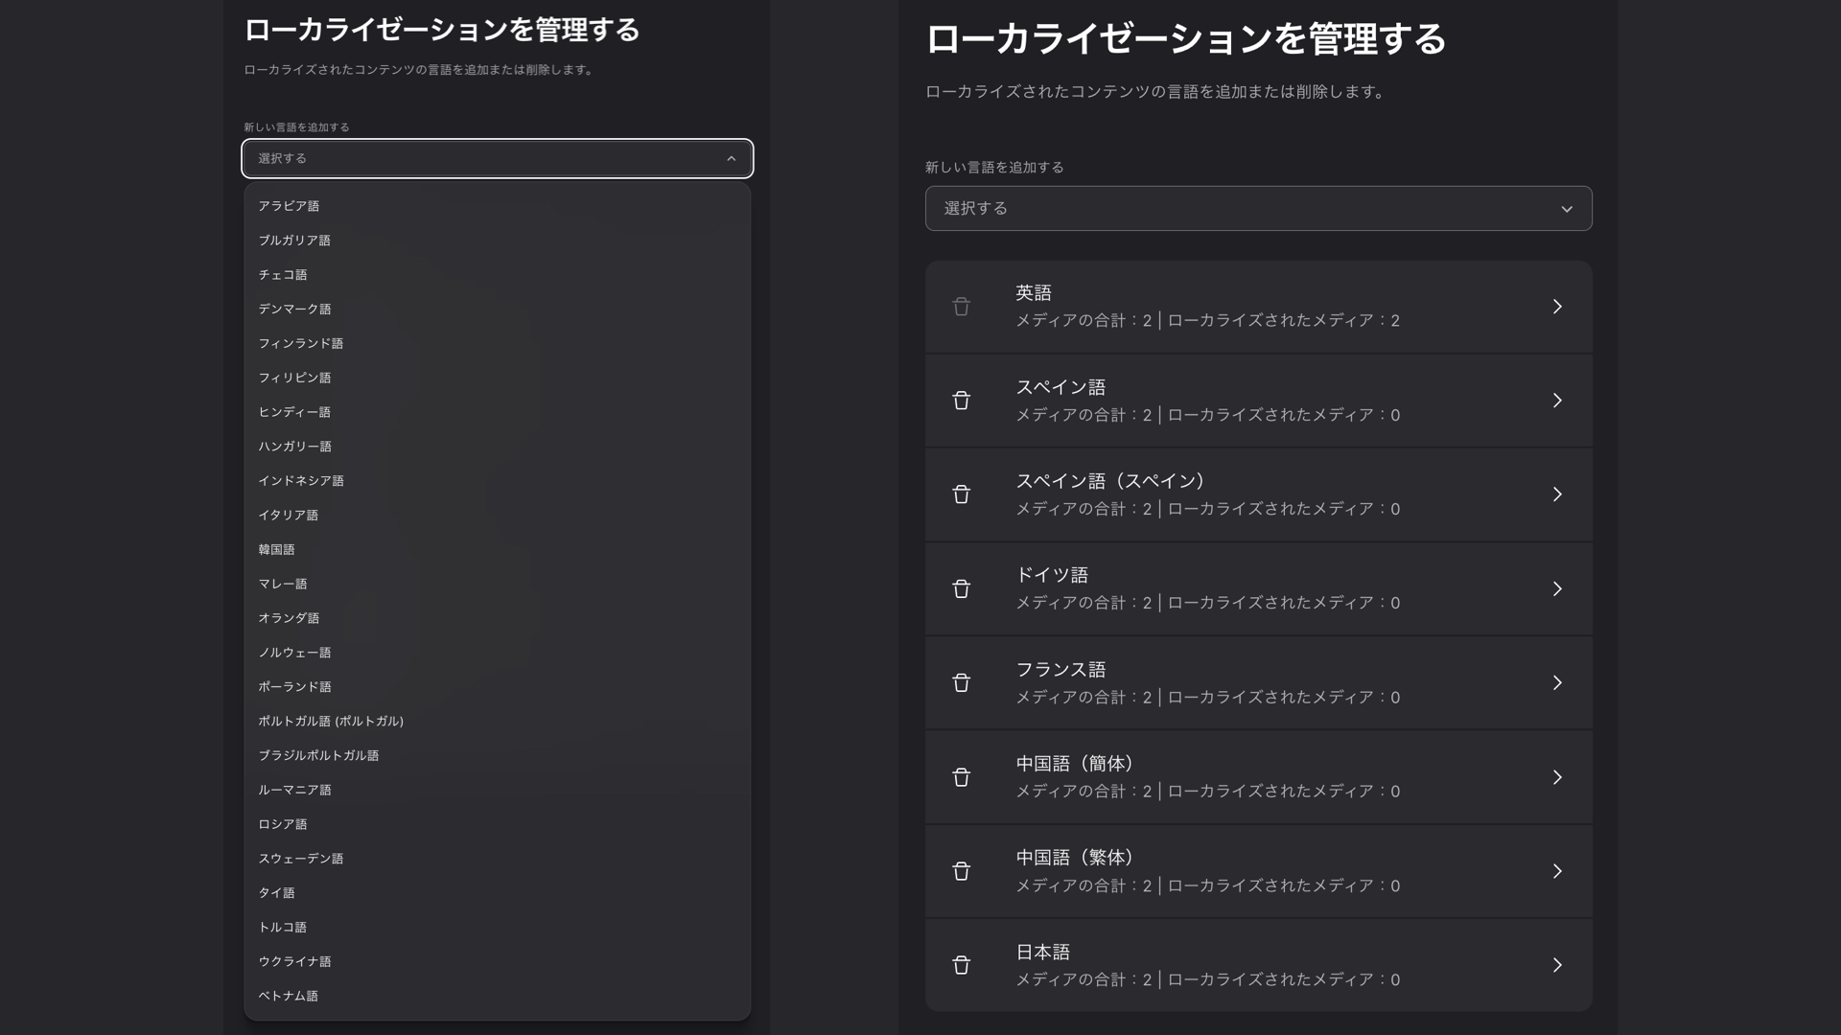This screenshot has width=1841, height=1035.
Task: Open the 選択する dropdown on the right
Action: pos(1258,208)
